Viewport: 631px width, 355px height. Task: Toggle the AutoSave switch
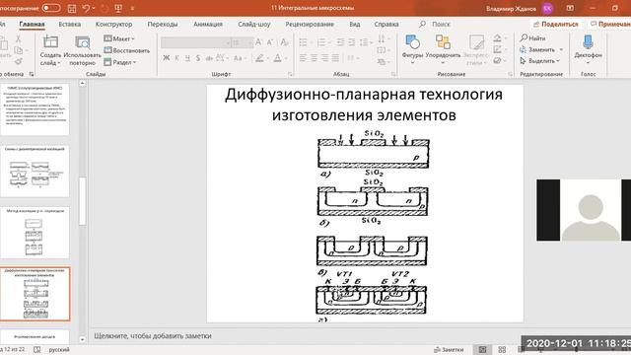click(x=50, y=8)
